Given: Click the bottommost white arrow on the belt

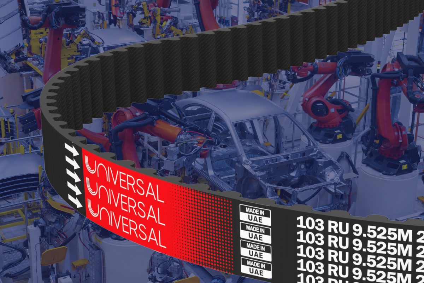Looking at the screenshot, I should (75, 202).
